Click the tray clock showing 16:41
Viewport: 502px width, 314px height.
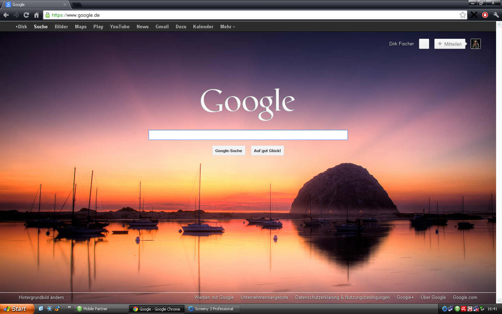click(x=492, y=309)
